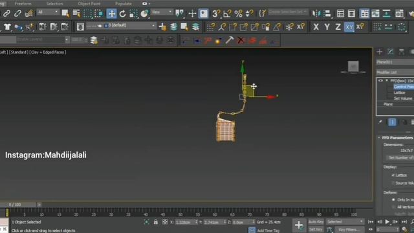Viewport: 414px width, 233px height.
Task: Switch to the Selection ribbon tab
Action: (x=54, y=4)
